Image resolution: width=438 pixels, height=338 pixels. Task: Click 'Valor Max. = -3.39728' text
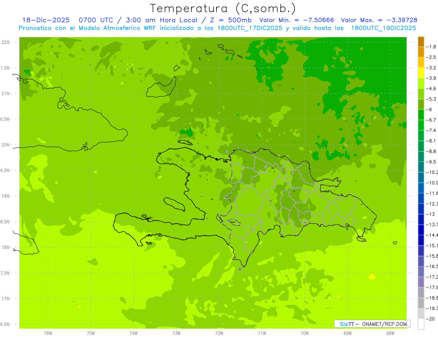pyautogui.click(x=379, y=20)
